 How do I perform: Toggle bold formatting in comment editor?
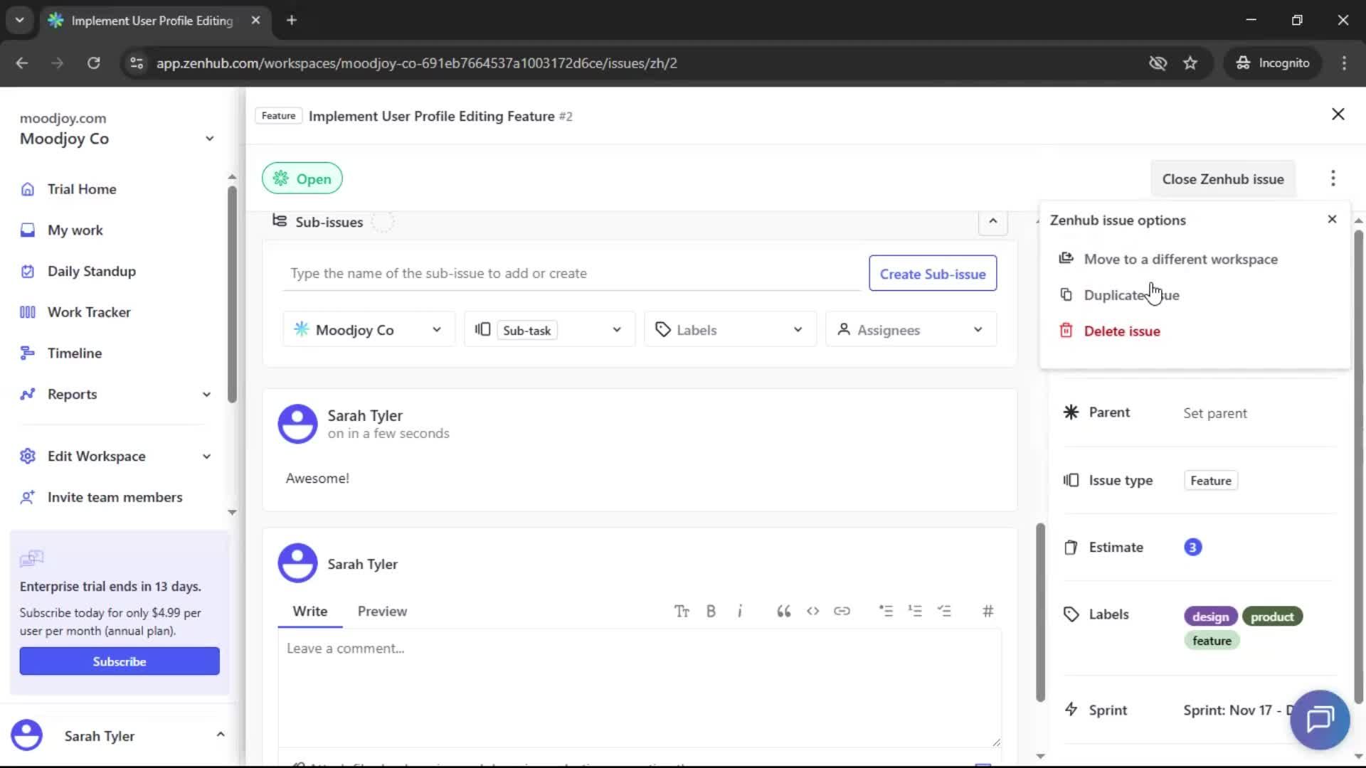[711, 611]
